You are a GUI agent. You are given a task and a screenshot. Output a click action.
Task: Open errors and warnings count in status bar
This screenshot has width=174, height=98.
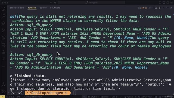point(10,97)
